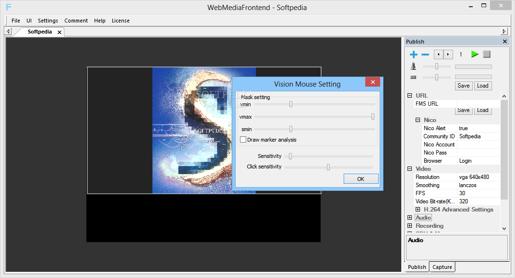Click the blue minus remove-publish icon
The height and width of the screenshot is (278, 515).
(425, 55)
